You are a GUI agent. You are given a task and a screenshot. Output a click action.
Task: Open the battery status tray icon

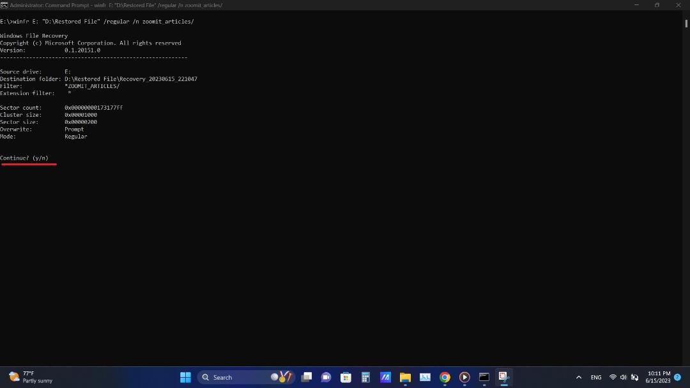[634, 377]
